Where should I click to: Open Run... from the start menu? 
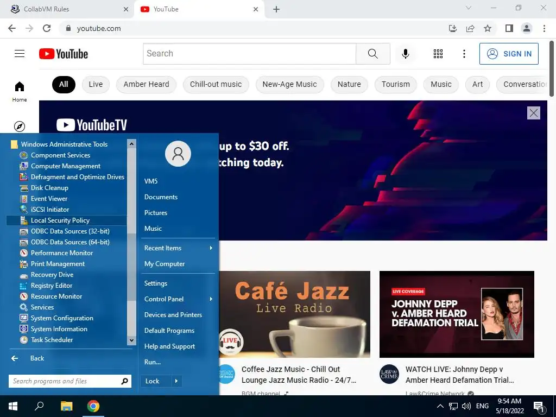(x=153, y=362)
